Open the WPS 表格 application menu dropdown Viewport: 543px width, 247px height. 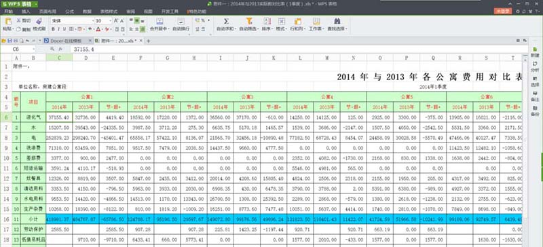(36, 4)
